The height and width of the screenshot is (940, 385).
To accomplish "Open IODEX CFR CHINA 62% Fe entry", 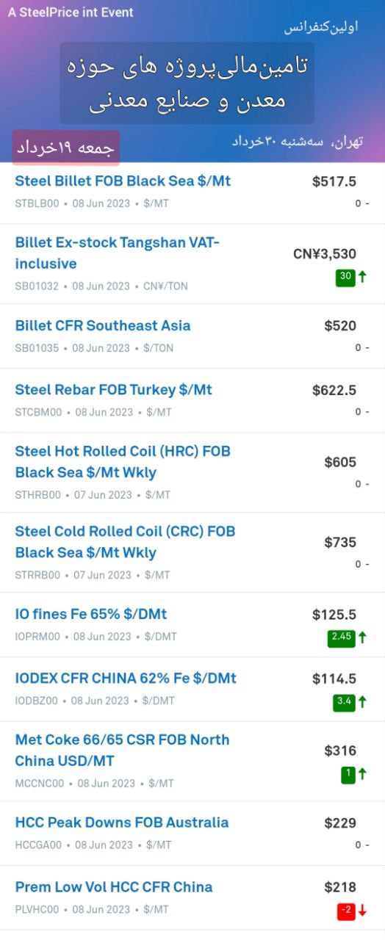I will point(192,689).
